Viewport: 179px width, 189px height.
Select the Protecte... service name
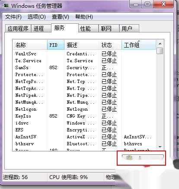pyautogui.click(x=29, y=74)
